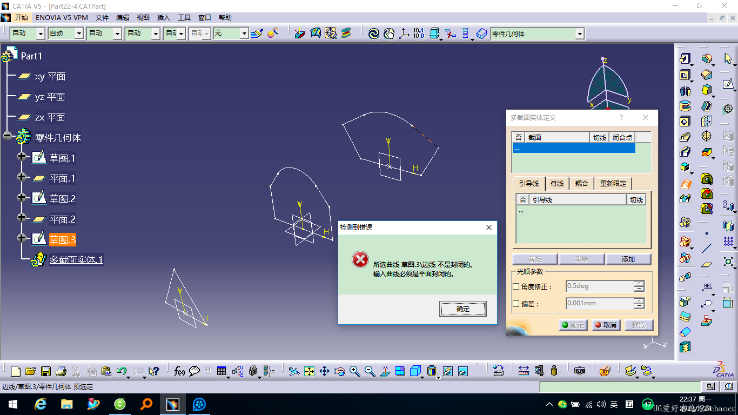Click 确定 in the multi-sections solid dialog
This screenshot has width=738, height=415.
[573, 325]
